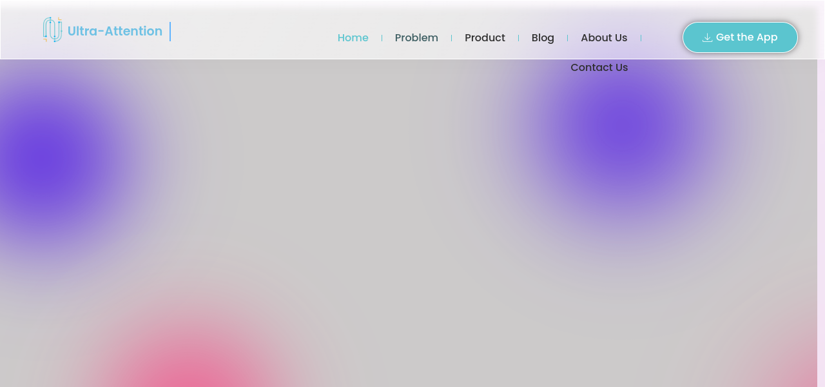Image resolution: width=825 pixels, height=387 pixels.
Task: Click the download arrow icon in Get the App
Action: click(707, 37)
